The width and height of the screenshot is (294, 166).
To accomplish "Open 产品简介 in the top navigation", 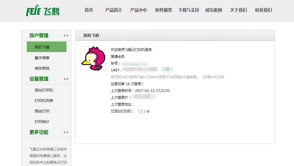I will (114, 10).
